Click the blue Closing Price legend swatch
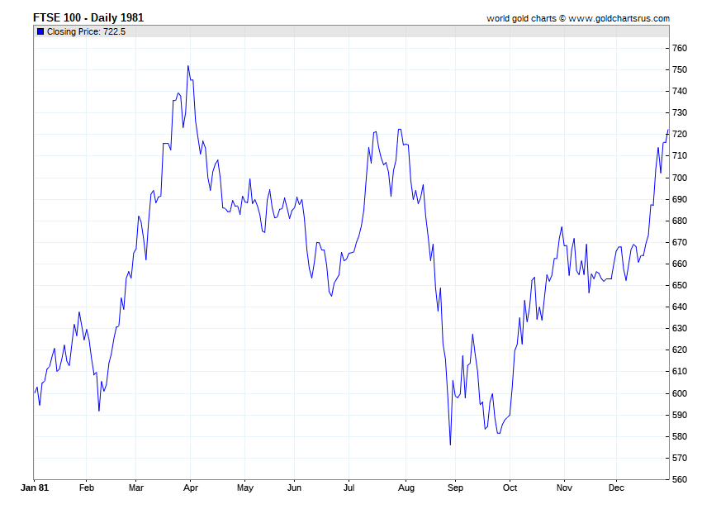Screen dimensions: 702x509 pos(40,31)
